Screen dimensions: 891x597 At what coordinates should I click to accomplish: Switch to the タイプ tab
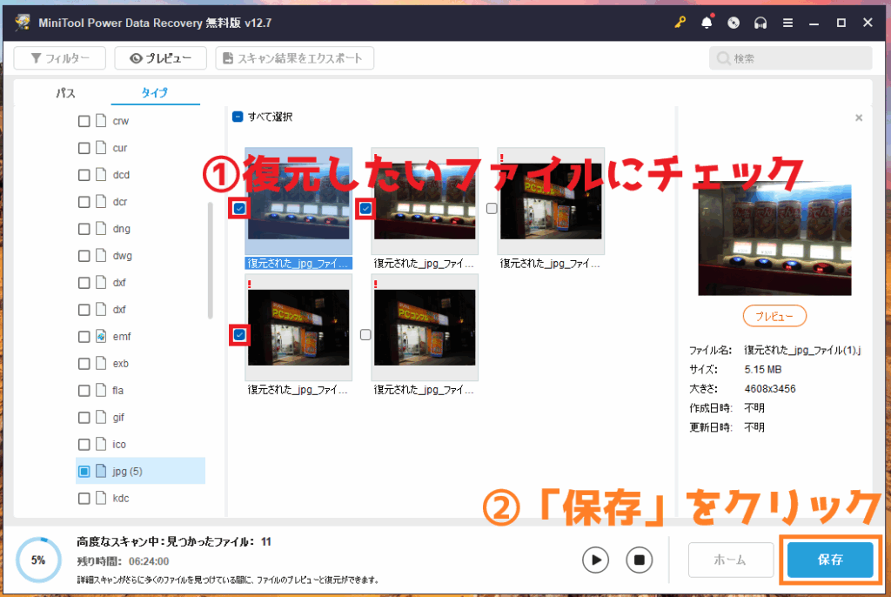point(155,92)
